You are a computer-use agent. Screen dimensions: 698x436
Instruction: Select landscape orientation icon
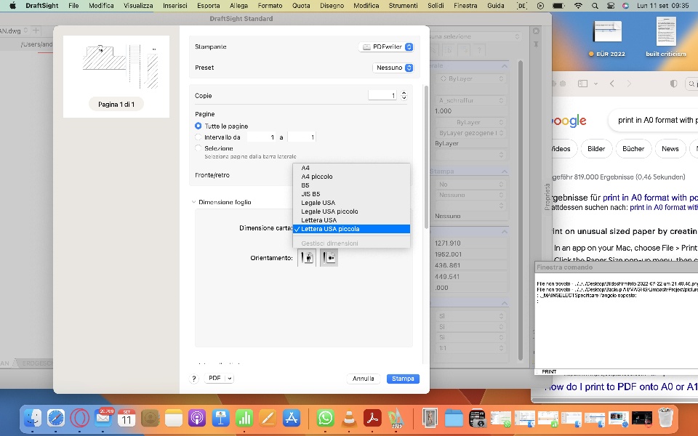329,257
